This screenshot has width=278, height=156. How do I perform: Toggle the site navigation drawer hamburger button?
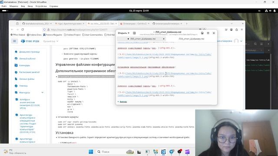(x=14, y=41)
